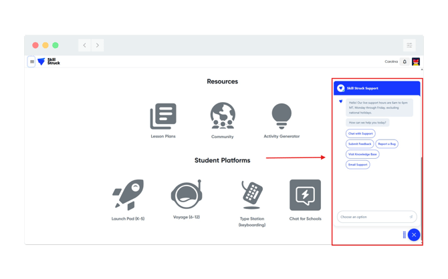Viewport: 448px width, 279px height.
Task: Open Chat for Schools icon
Action: pyautogui.click(x=305, y=195)
